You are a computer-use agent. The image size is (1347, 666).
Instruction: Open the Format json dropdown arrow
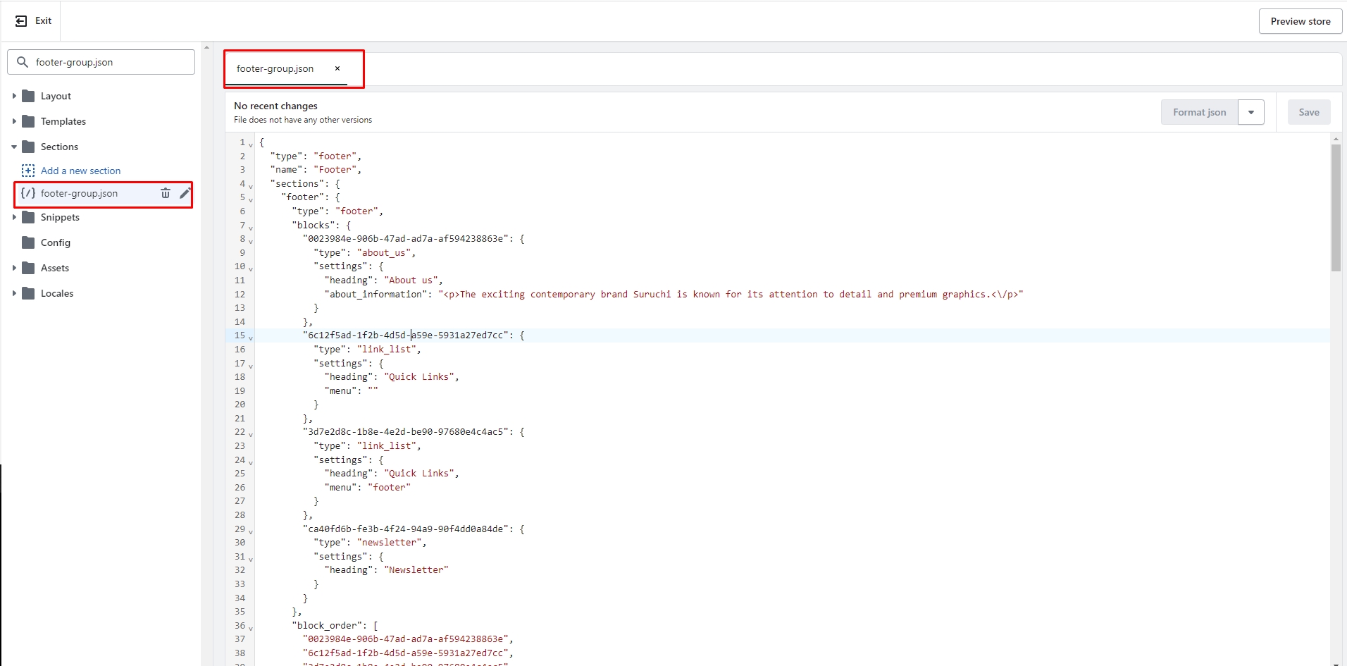point(1251,112)
